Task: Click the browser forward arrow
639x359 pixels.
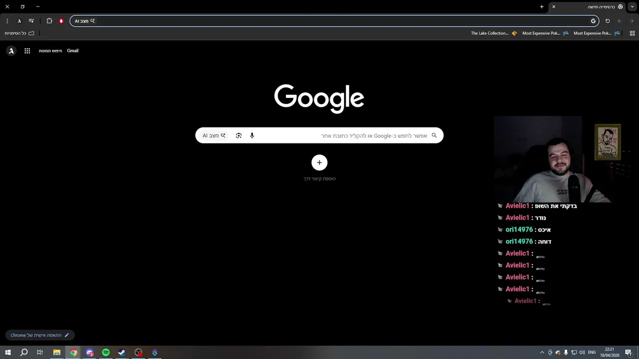Action: tap(632, 21)
